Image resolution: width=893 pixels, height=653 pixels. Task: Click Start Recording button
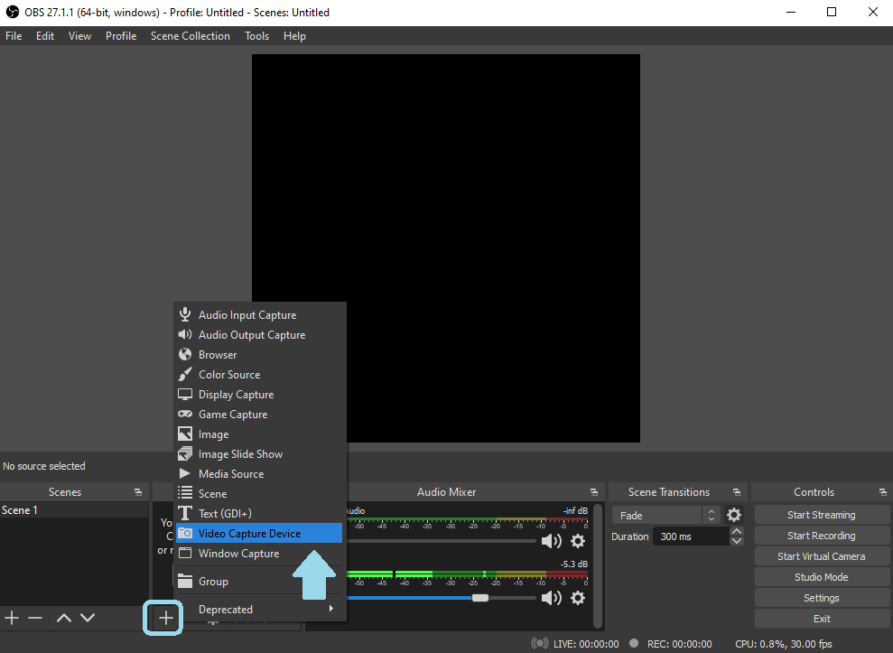[821, 536]
